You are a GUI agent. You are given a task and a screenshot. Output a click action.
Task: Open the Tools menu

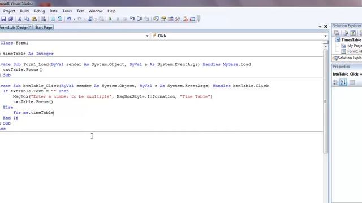[x=67, y=11]
